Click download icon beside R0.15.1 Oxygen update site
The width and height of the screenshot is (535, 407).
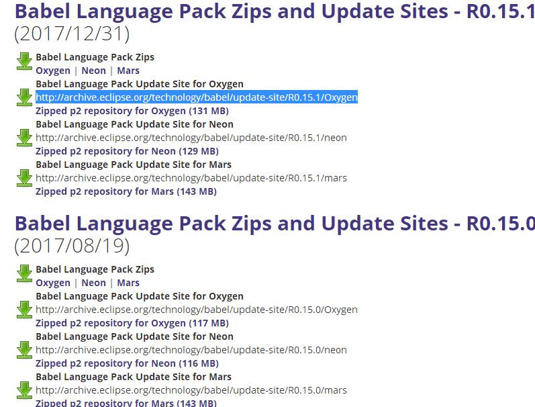(x=24, y=97)
